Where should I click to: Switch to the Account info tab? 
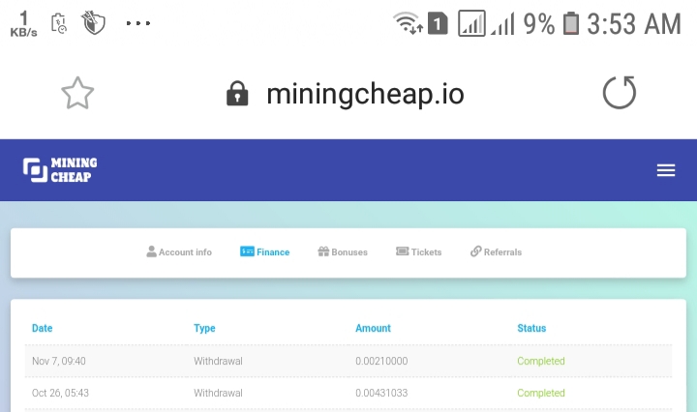[x=179, y=251]
